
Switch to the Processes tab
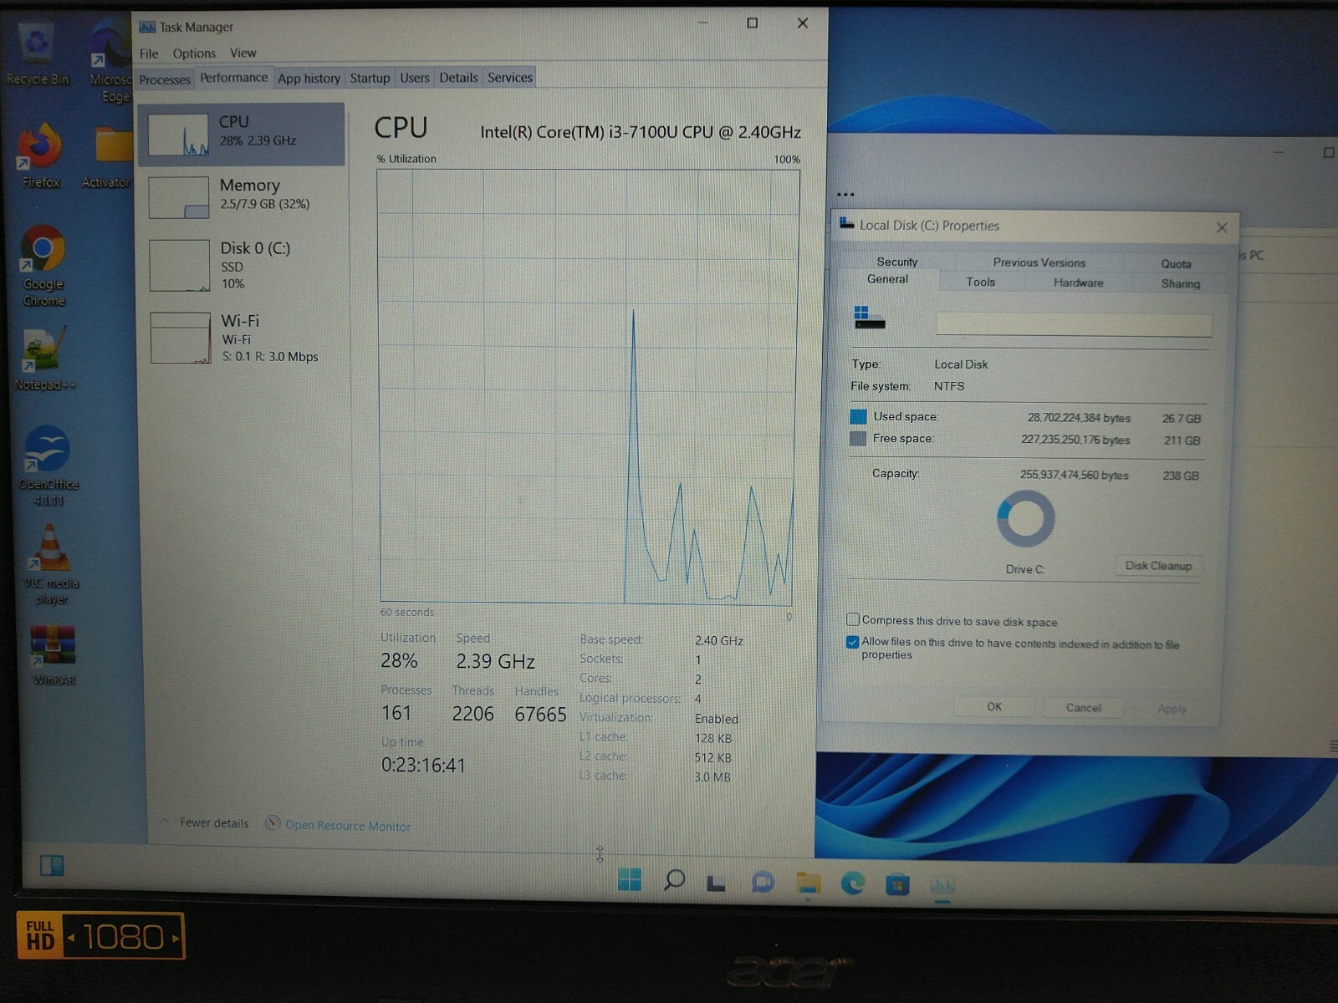pyautogui.click(x=165, y=79)
